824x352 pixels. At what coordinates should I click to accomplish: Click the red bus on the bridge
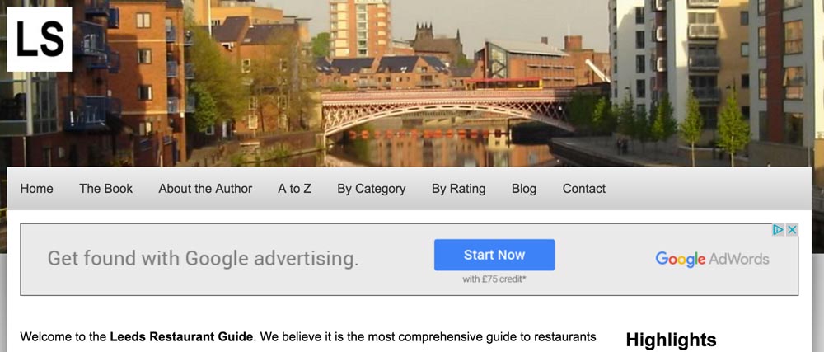[504, 84]
